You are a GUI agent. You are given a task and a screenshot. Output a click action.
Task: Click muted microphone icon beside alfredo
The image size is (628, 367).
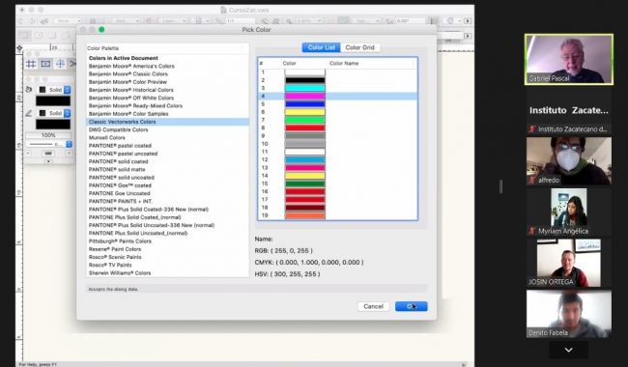(x=532, y=180)
